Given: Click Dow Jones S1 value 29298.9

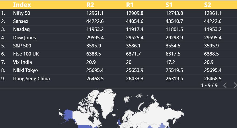Looking at the screenshot, I should tap(174, 37).
